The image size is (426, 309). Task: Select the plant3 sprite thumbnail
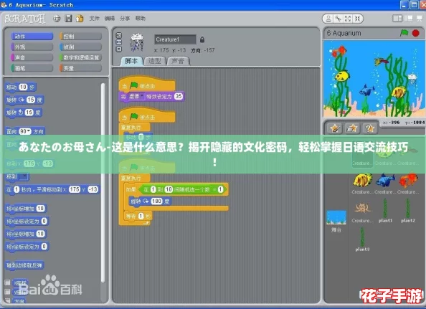[x=362, y=237]
